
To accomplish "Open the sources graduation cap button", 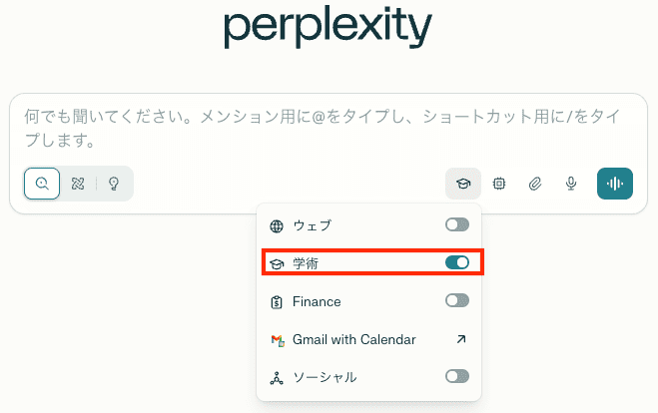I will (463, 184).
